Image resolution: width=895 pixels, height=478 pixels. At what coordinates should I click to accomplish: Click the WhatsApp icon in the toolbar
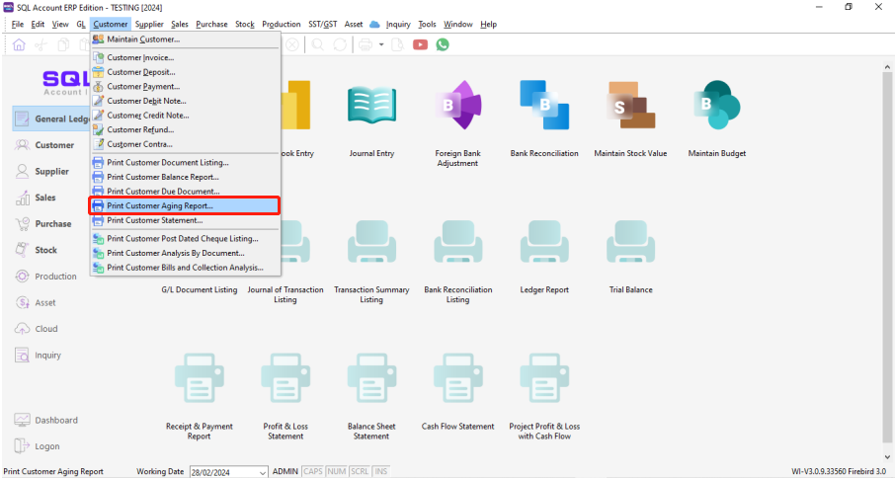443,44
